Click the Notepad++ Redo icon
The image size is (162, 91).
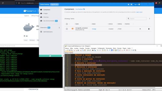(x=90, y=50)
